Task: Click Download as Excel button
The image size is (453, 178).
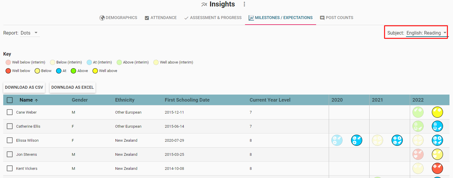Action: point(73,87)
